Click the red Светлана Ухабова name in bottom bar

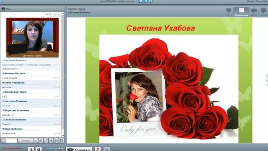pyautogui.click(x=12, y=148)
